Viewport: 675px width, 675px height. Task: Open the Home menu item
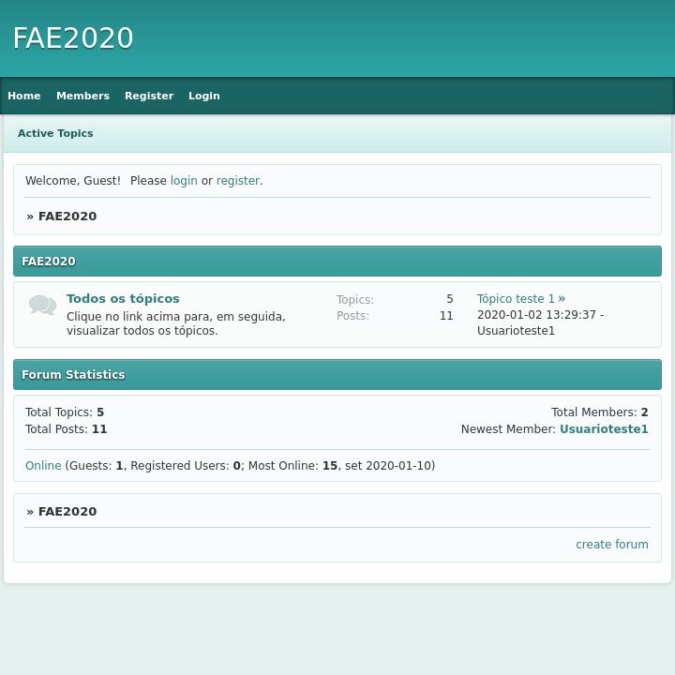24,96
